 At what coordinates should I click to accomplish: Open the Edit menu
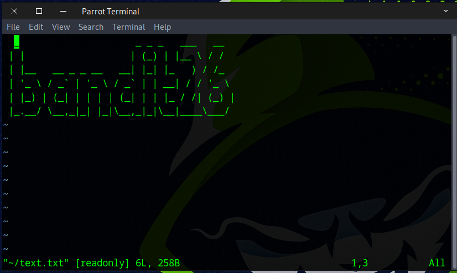click(x=36, y=27)
